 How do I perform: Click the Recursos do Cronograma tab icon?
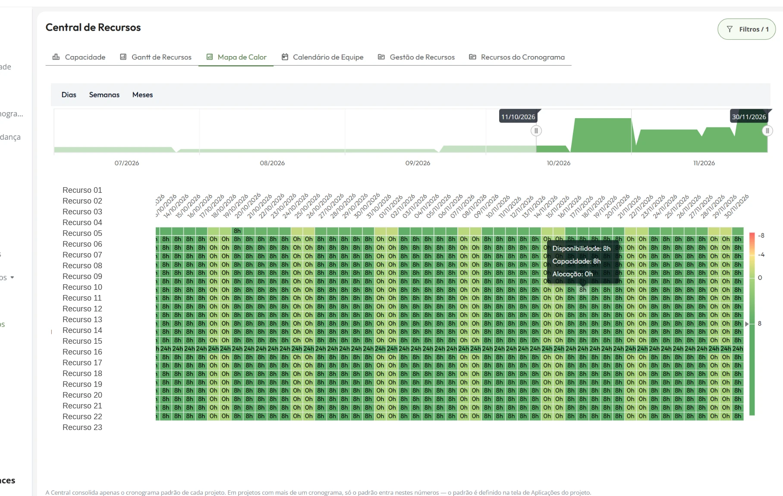(x=473, y=57)
